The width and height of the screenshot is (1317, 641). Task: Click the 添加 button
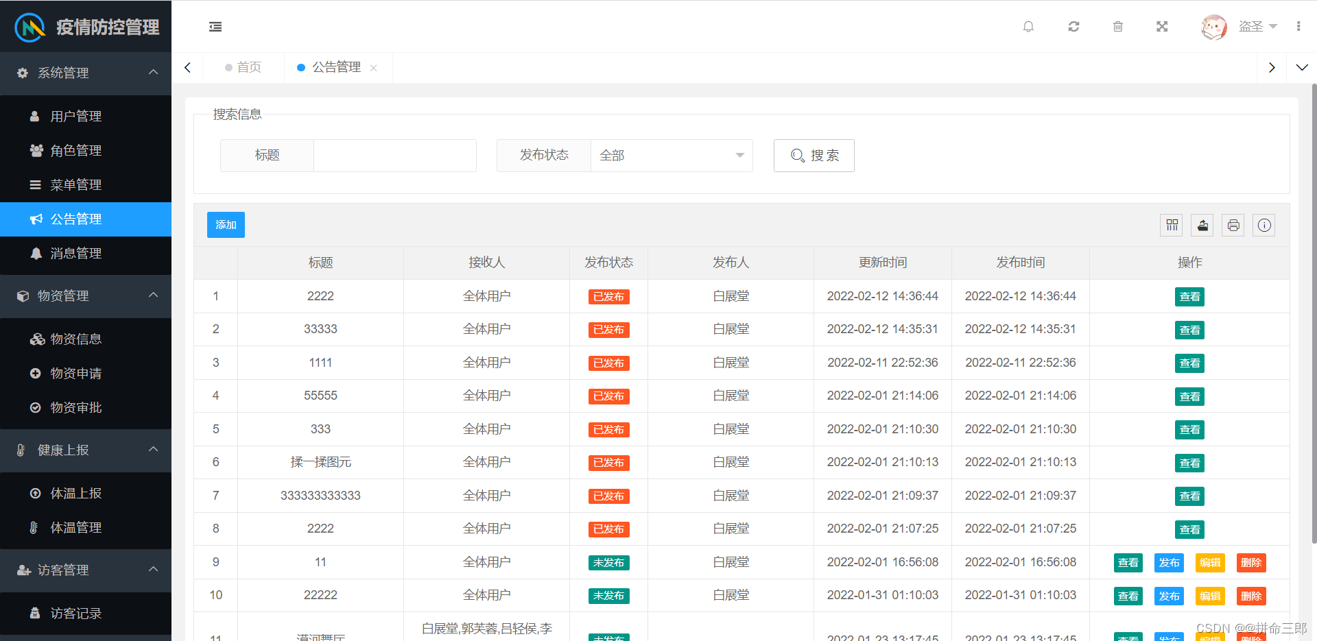click(x=226, y=225)
